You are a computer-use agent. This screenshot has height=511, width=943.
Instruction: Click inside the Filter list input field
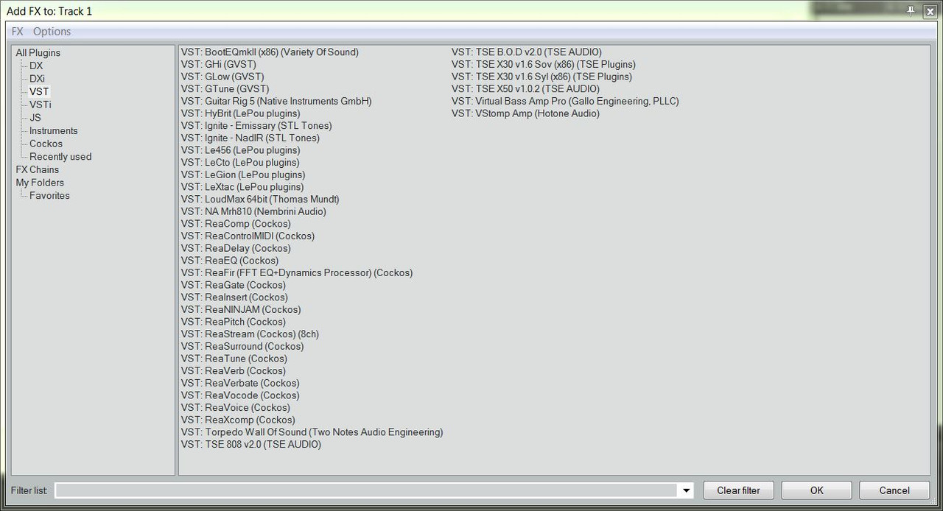point(367,490)
